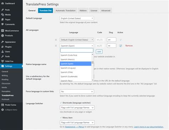Image resolution: width=169 pixels, height=130 pixels.
Task: Click the Appearance brush icon
Action: click(x=2, y=42)
